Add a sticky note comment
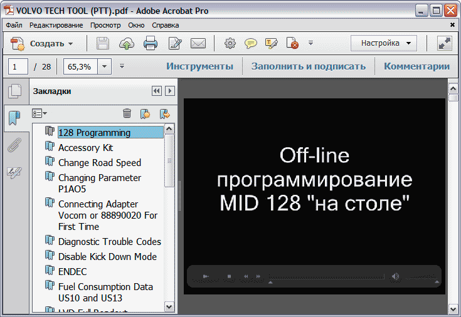This screenshot has height=317, width=461. 250,43
